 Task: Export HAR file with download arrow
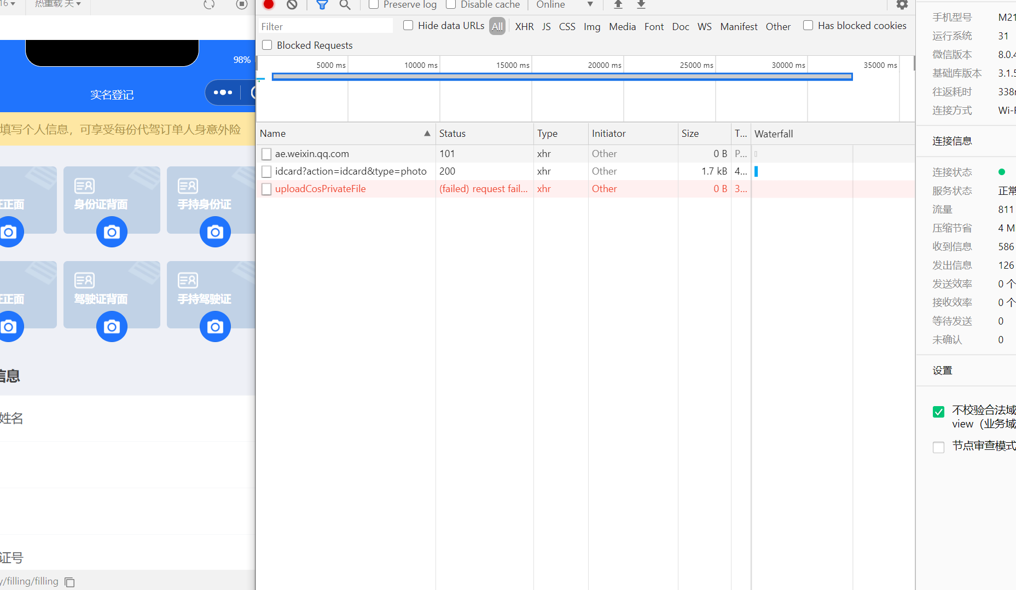[x=641, y=4]
